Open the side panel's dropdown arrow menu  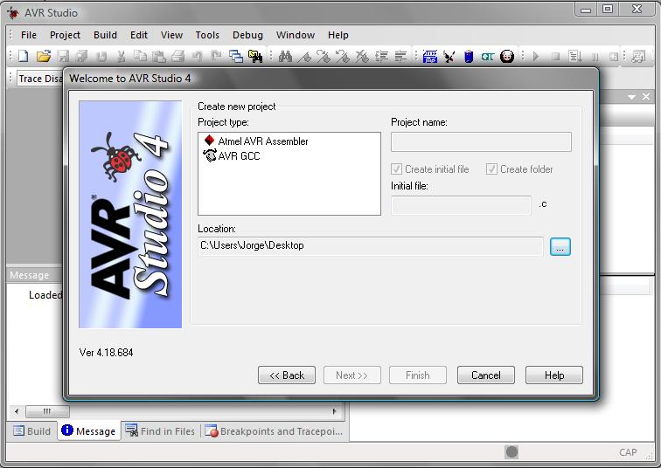pyautogui.click(x=631, y=97)
